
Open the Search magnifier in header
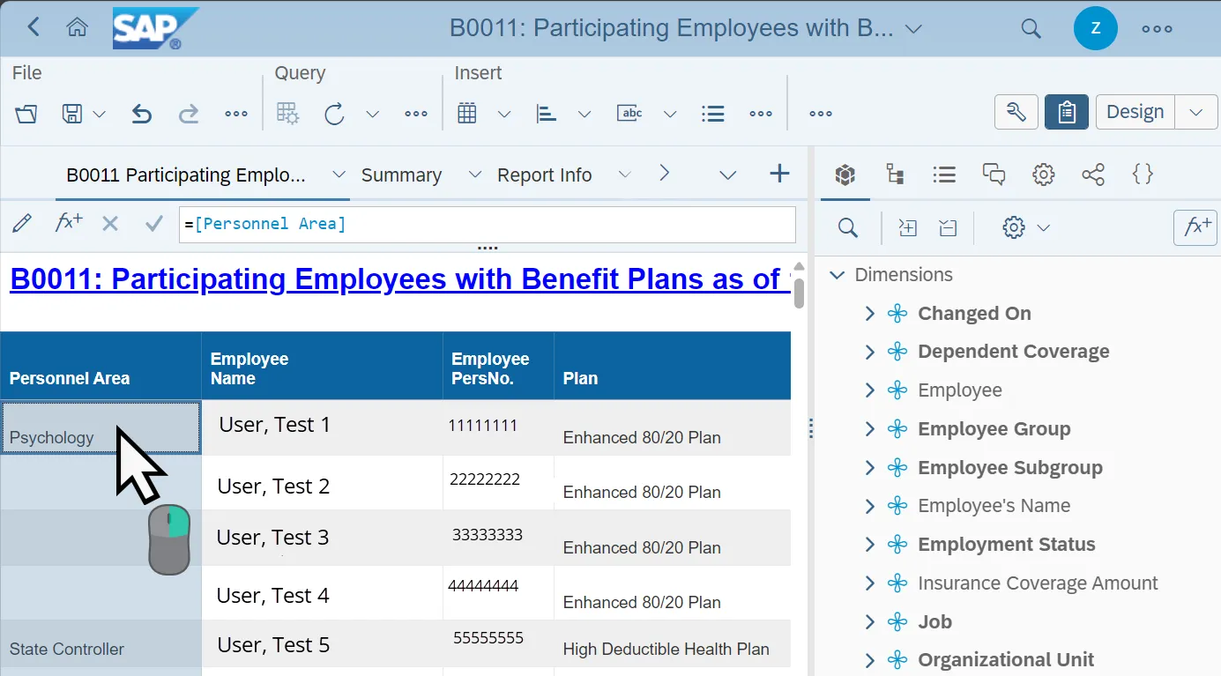[1031, 28]
